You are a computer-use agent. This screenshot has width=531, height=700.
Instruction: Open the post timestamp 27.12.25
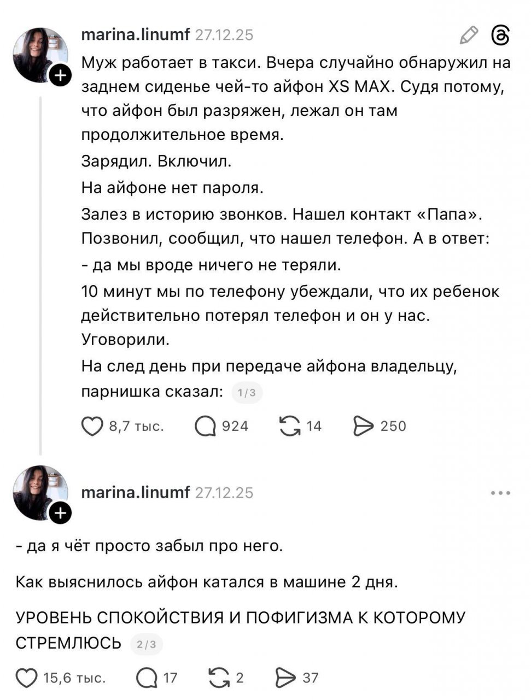[x=225, y=36]
